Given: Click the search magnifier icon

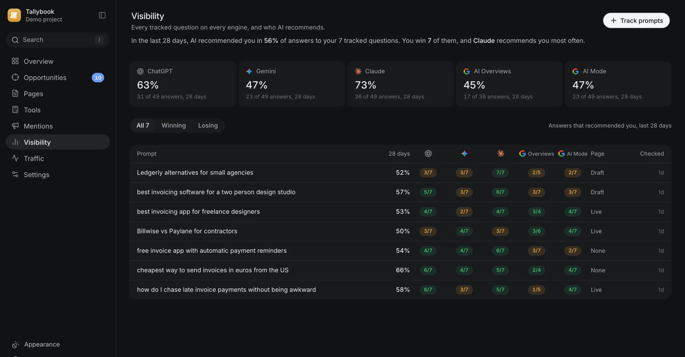Looking at the screenshot, I should [15, 40].
